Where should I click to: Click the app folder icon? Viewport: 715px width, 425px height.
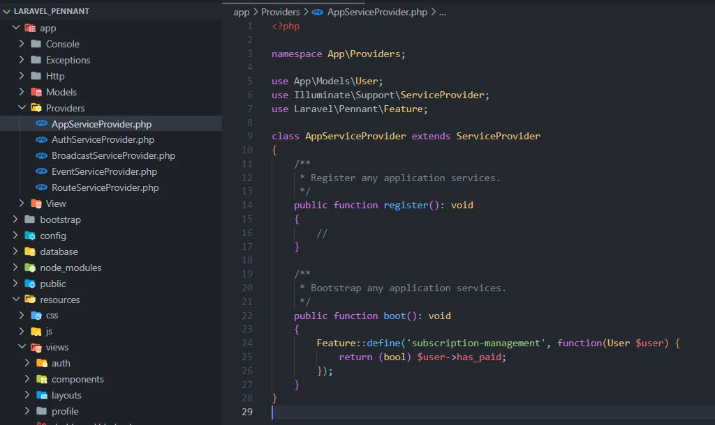point(30,28)
